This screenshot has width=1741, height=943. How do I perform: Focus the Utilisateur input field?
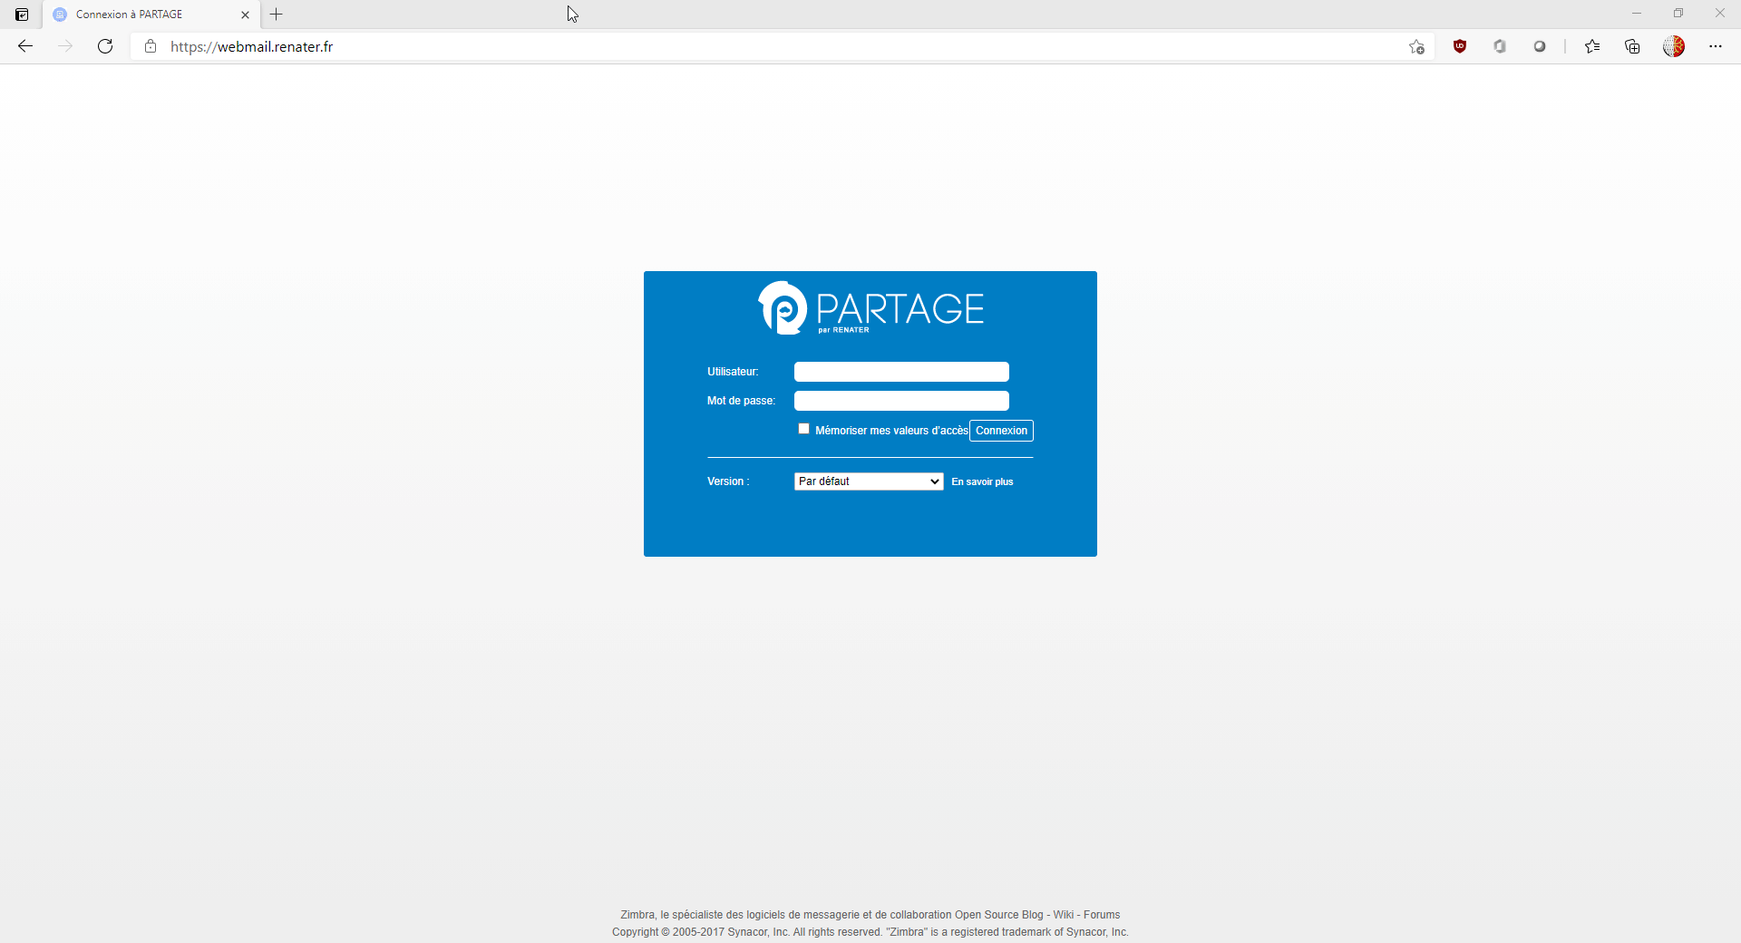(x=901, y=372)
